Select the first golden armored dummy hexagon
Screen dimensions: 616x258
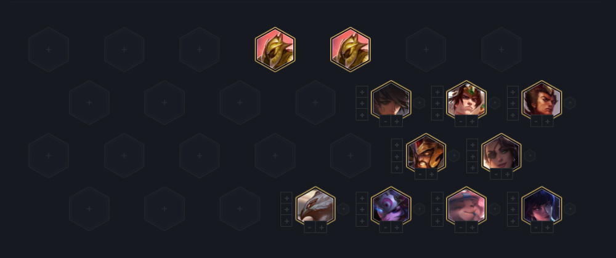(275, 49)
